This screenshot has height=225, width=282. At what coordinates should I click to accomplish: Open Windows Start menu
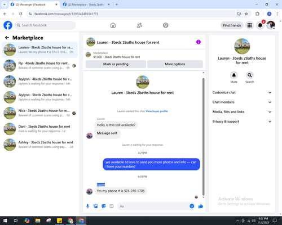pyautogui.click(x=5, y=220)
